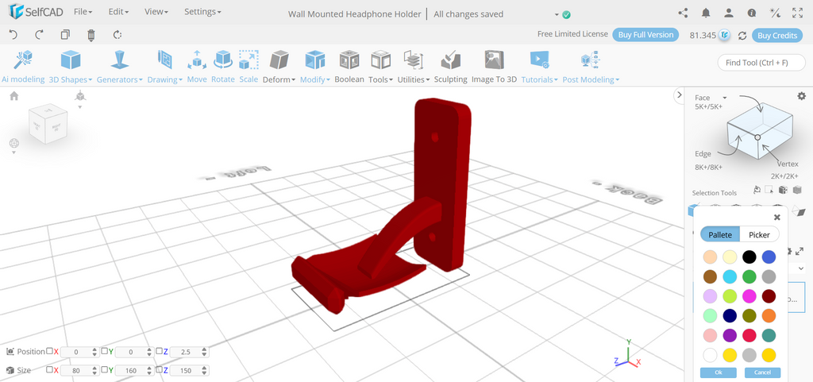Enter fullscreen mode via expand icon

coord(797,13)
